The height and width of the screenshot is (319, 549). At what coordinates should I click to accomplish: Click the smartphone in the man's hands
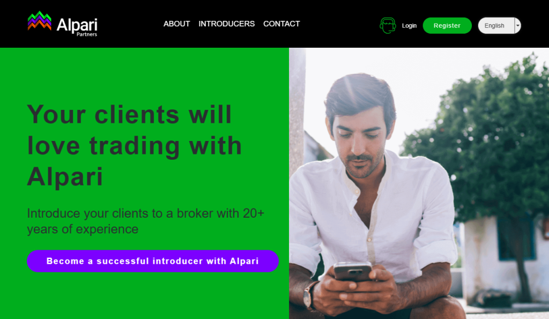[x=353, y=271]
